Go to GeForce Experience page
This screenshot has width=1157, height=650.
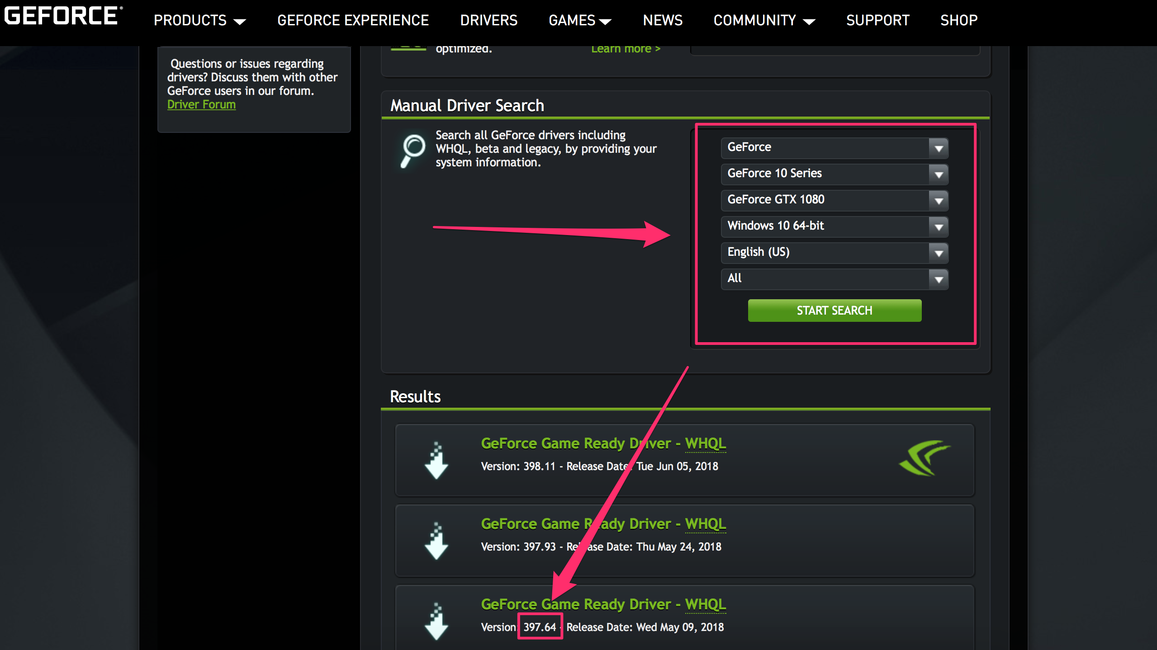353,20
